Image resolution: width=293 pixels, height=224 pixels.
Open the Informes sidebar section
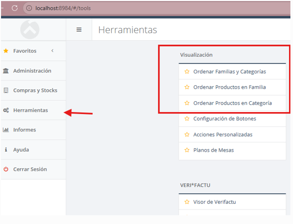pyautogui.click(x=34, y=130)
